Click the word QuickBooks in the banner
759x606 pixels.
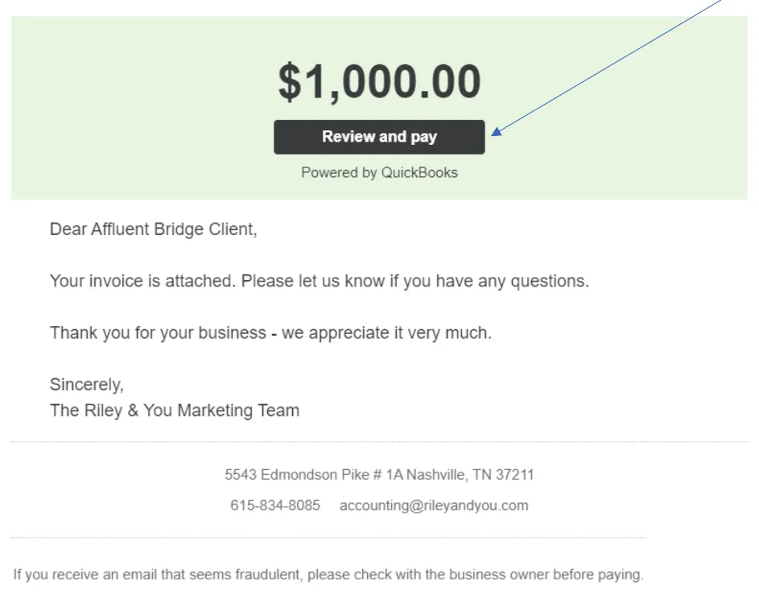point(419,172)
